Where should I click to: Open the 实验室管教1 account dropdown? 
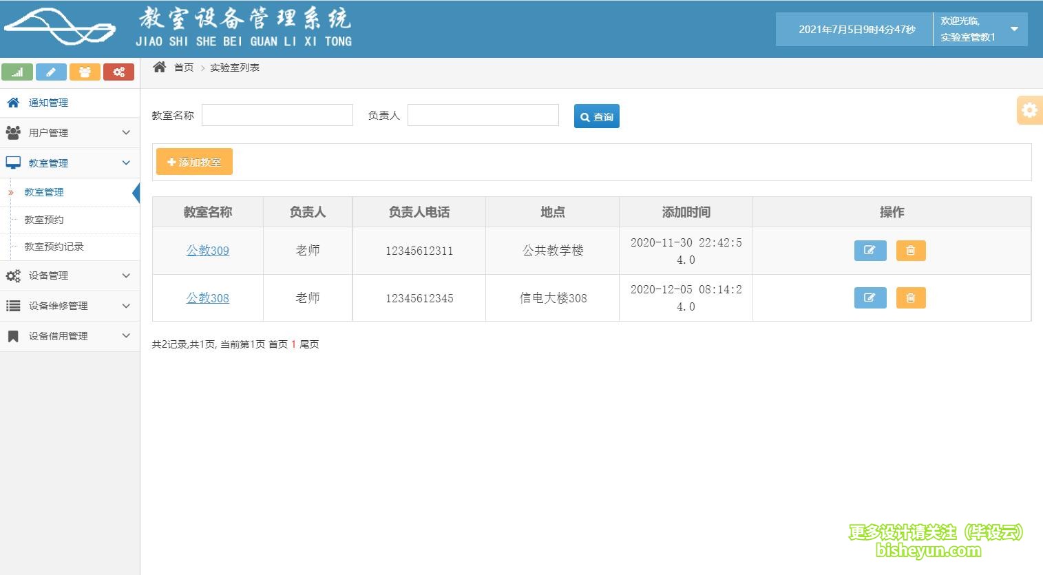978,29
